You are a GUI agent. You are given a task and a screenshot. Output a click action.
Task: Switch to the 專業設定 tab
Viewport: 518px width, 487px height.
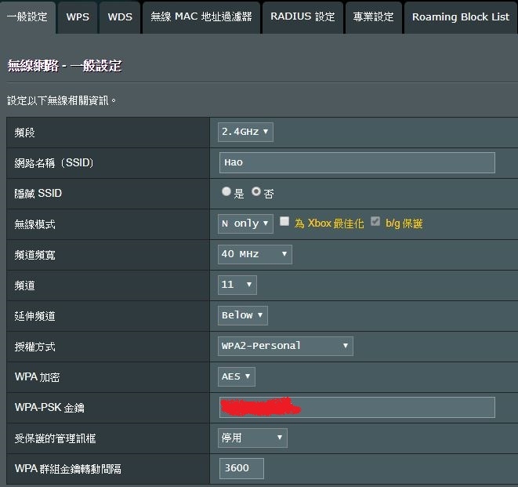click(373, 17)
